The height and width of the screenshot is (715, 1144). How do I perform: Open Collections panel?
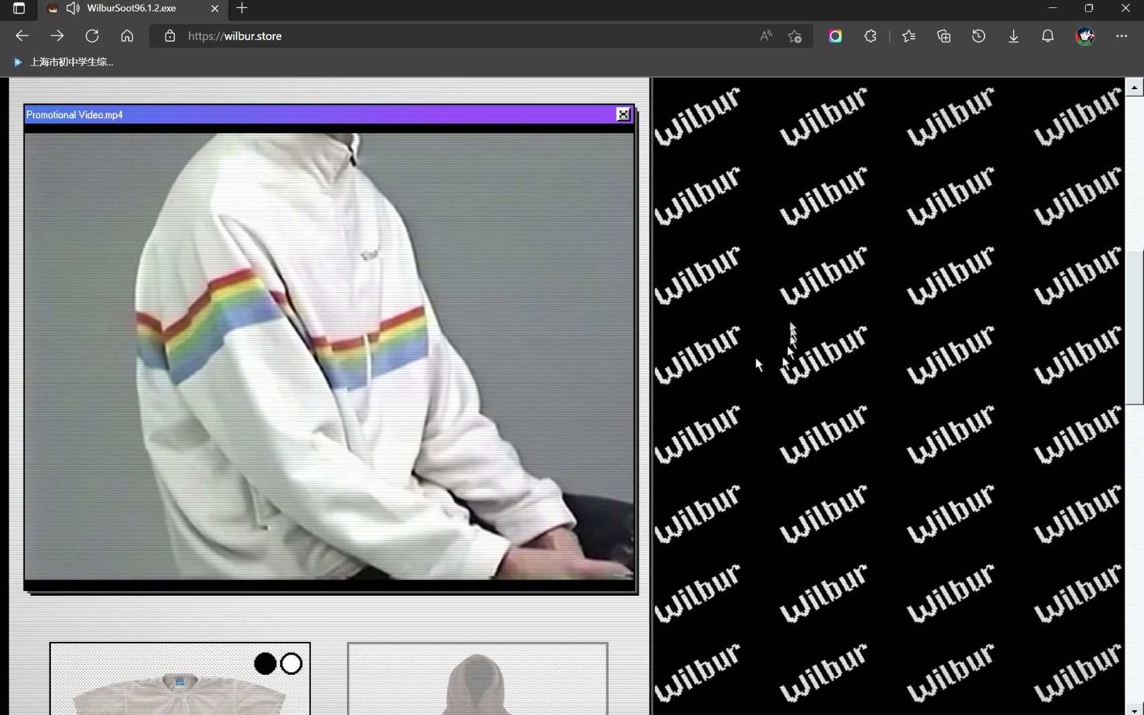[x=944, y=36]
